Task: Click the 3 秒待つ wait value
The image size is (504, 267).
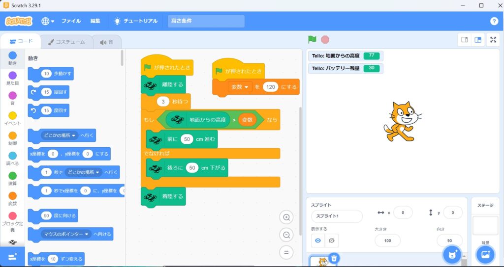Action: [x=163, y=102]
